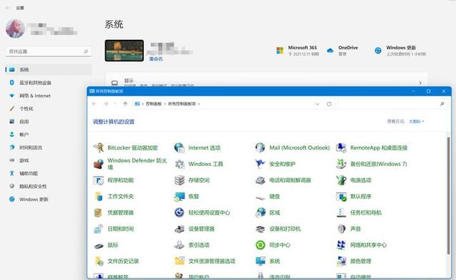Image resolution: width=456 pixels, height=280 pixels.
Task: Select Windows 更新 in Settings sidebar
Action: tap(48, 199)
